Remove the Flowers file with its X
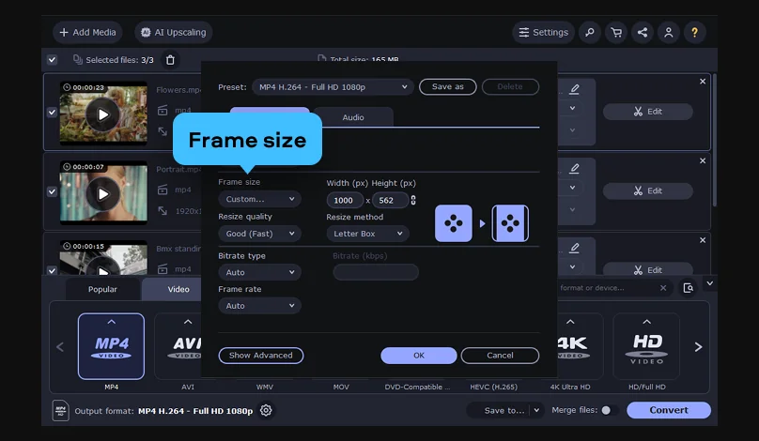The image size is (759, 441). [703, 82]
